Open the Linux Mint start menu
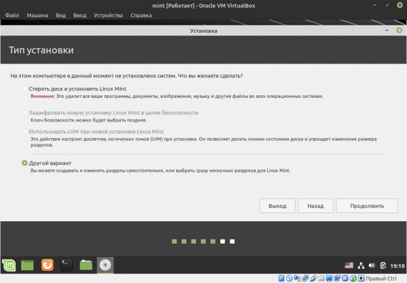Screen dimensions: 407x283 (x=9, y=265)
